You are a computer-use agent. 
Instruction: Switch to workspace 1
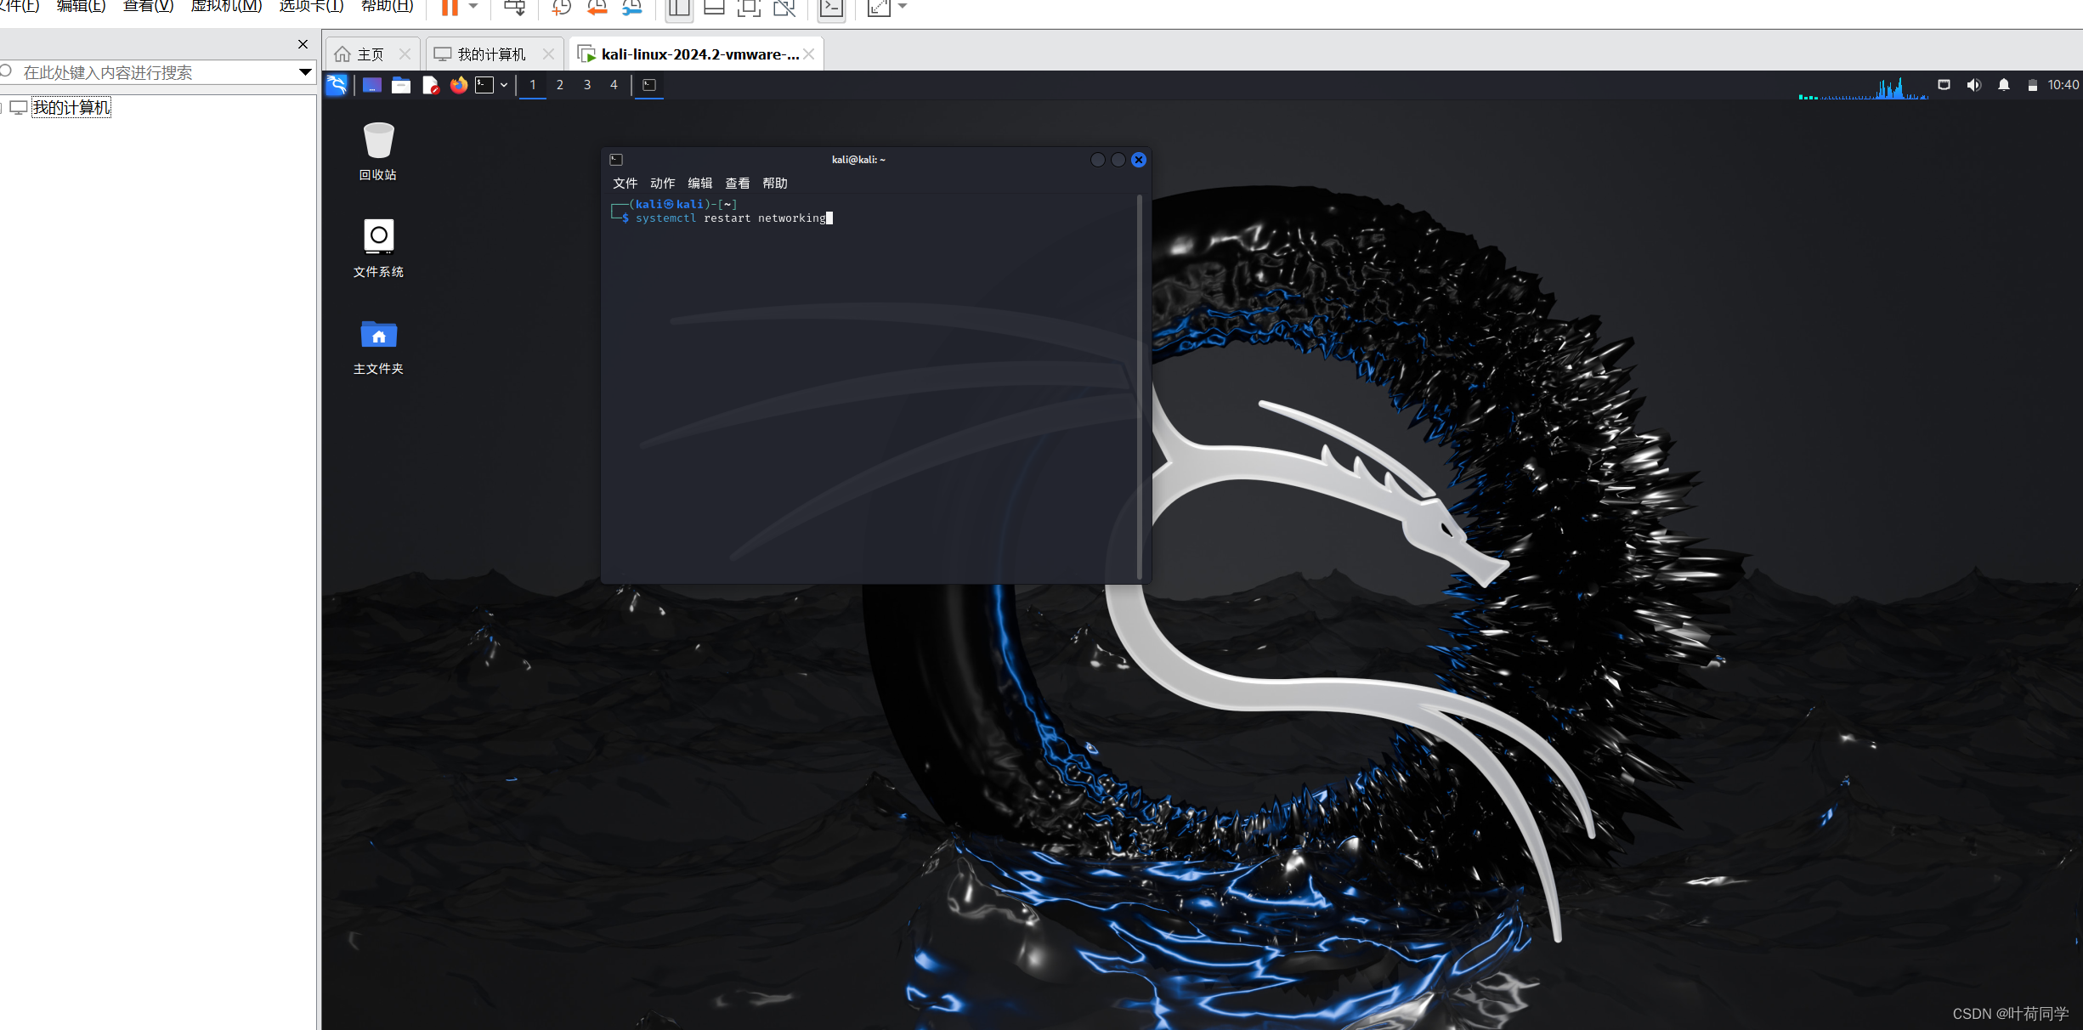pos(533,85)
